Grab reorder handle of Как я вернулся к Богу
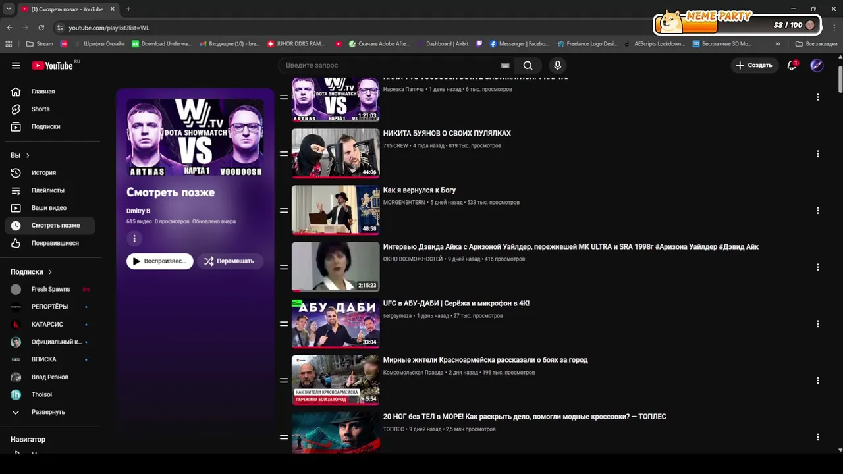The height and width of the screenshot is (474, 843). 284,211
